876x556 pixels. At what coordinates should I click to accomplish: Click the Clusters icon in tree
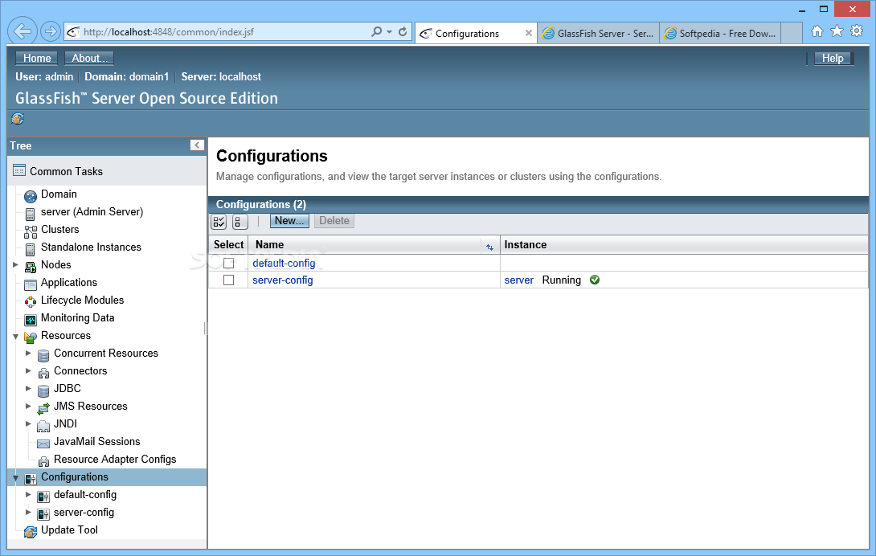tap(31, 231)
